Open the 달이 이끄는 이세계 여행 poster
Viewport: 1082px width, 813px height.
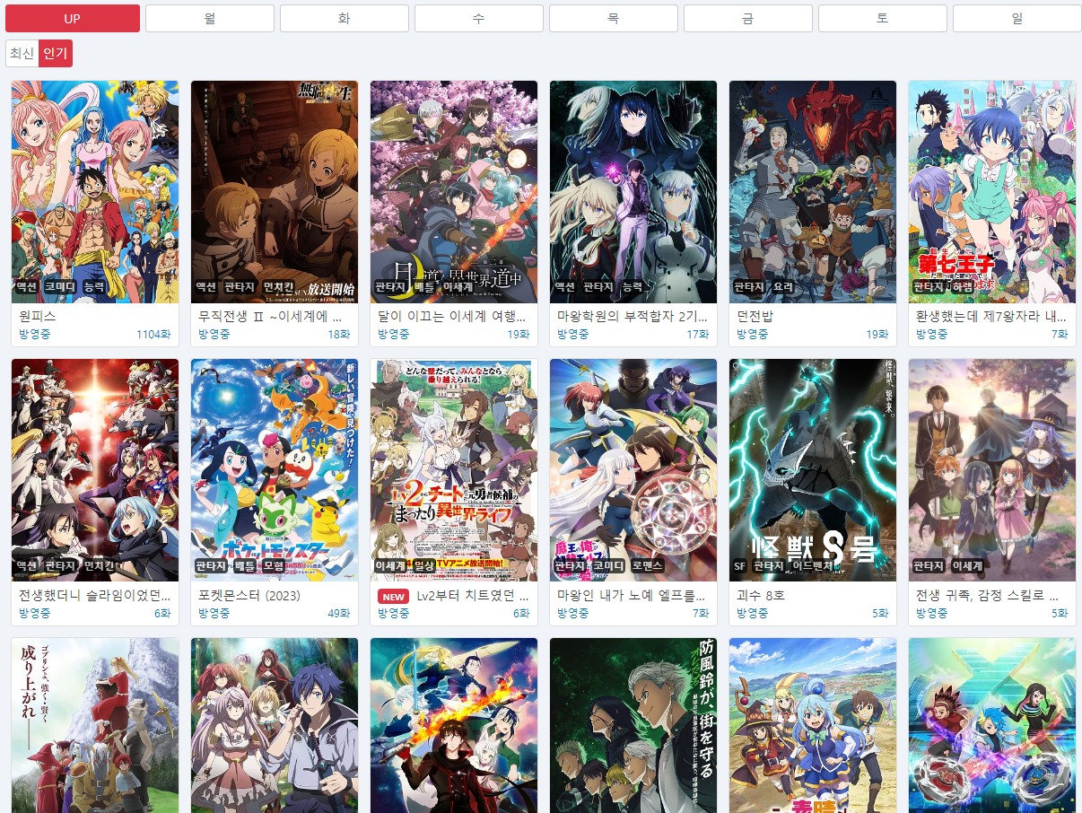(x=454, y=192)
